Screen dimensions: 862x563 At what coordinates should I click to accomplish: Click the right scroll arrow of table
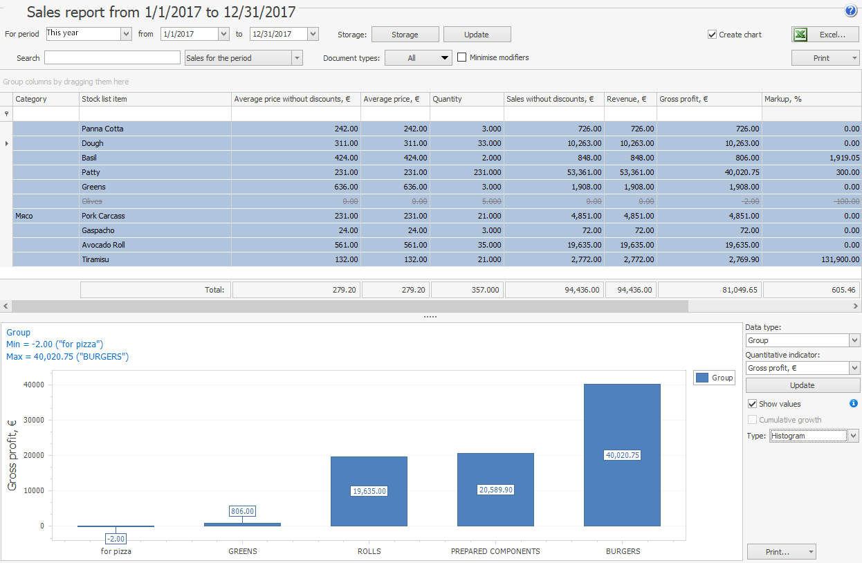[x=856, y=306]
